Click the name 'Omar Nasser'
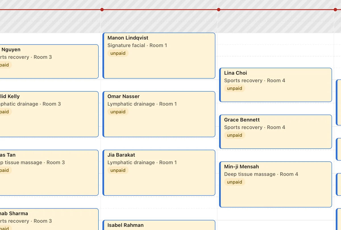Screen dimensions: 341x230 124,96
